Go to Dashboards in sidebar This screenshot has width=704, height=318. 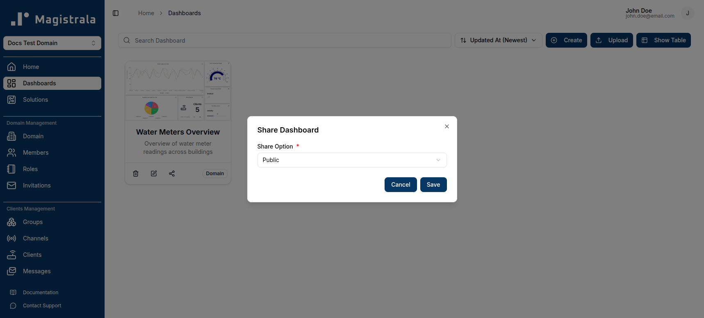(x=52, y=83)
